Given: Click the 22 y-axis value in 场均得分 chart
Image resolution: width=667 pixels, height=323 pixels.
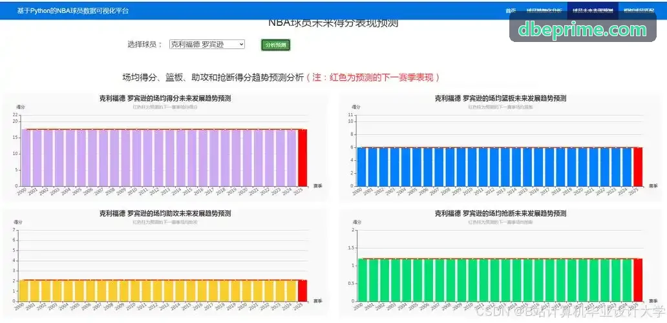Looking at the screenshot, I should [16, 115].
